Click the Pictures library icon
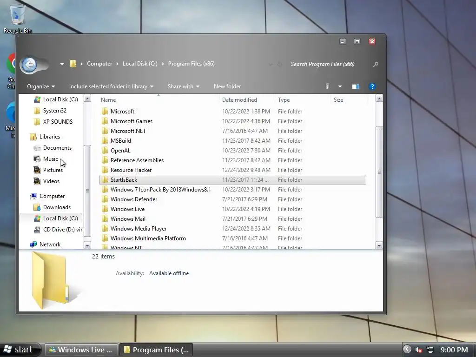The height and width of the screenshot is (357, 476). coord(37,170)
